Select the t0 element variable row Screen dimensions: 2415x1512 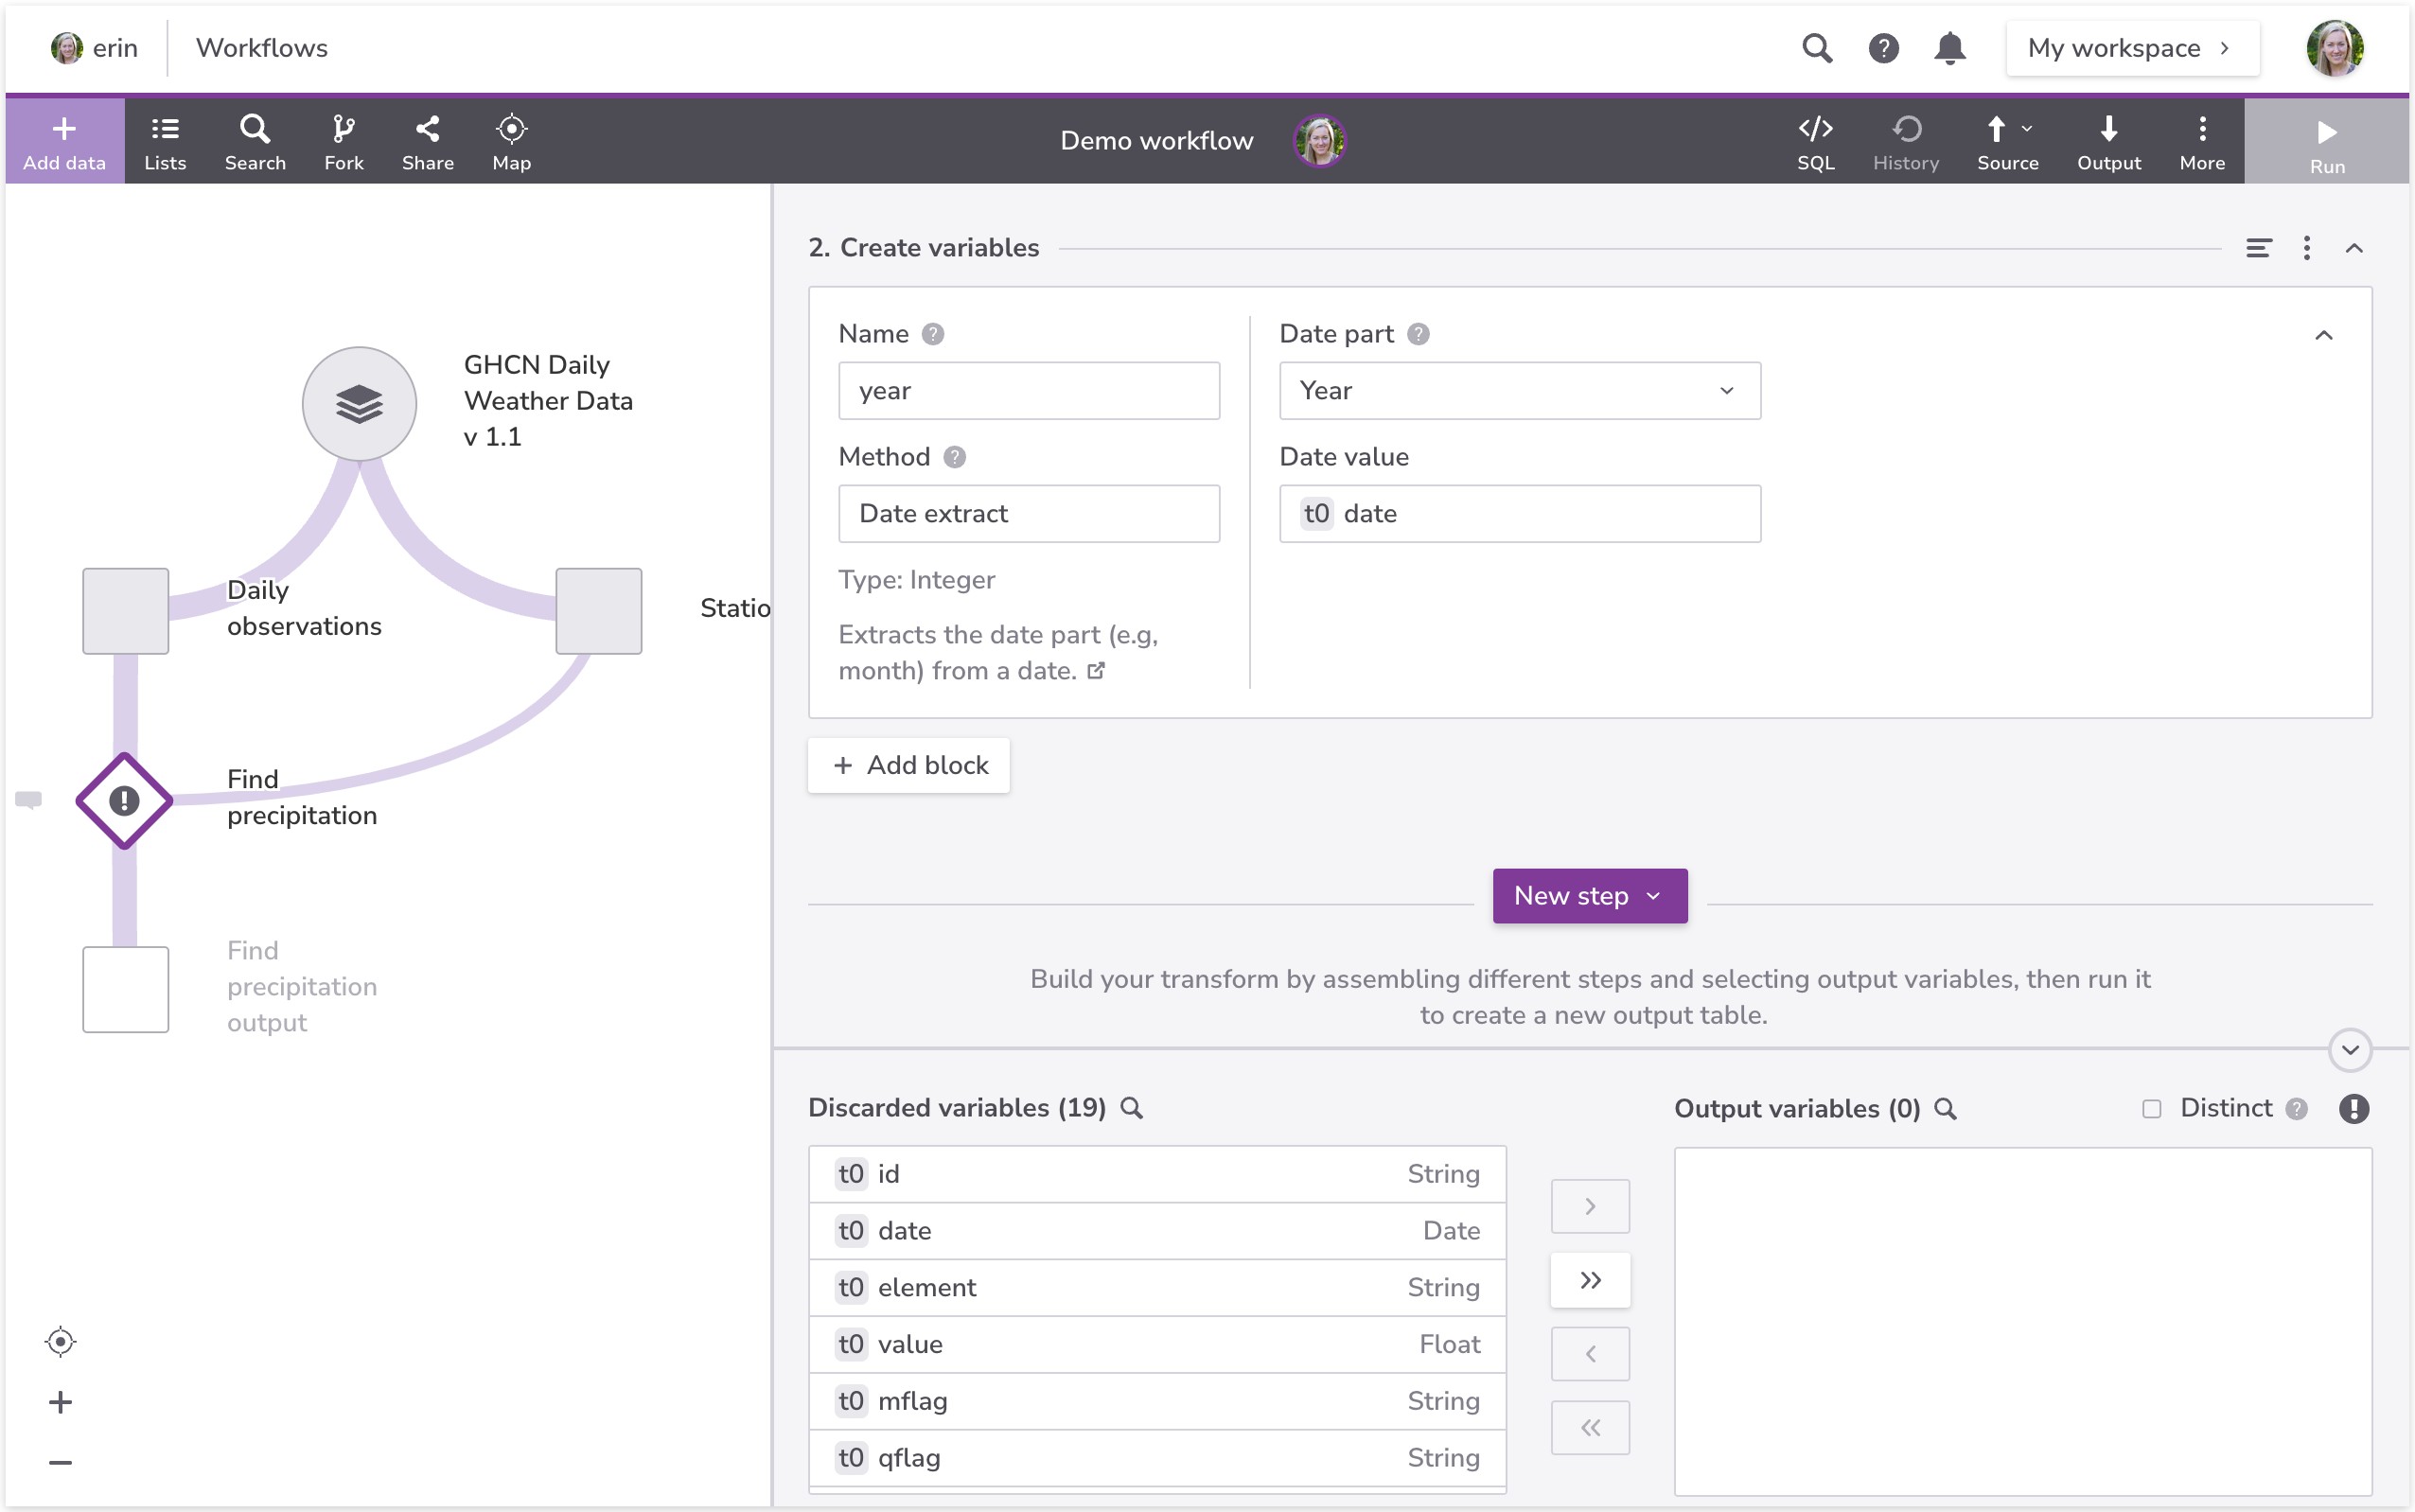pos(1157,1287)
